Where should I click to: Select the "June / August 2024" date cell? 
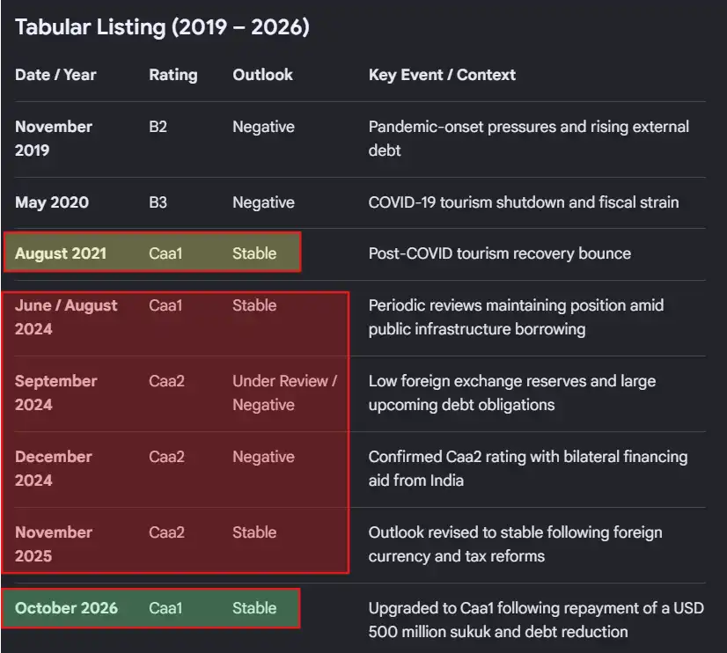click(66, 317)
